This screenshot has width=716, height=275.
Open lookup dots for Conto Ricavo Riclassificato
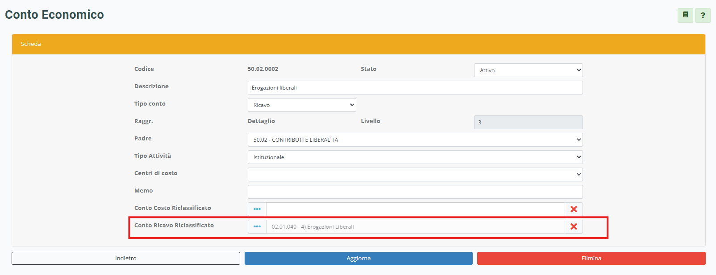coord(257,226)
